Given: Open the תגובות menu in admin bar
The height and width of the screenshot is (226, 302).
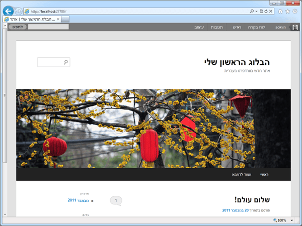Looking at the screenshot, I should [217, 27].
